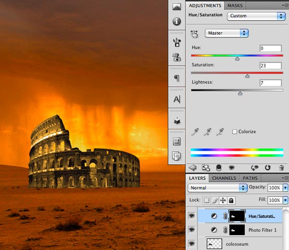Select the Layers tab
Viewport: 289px width, 250px height.
197,178
